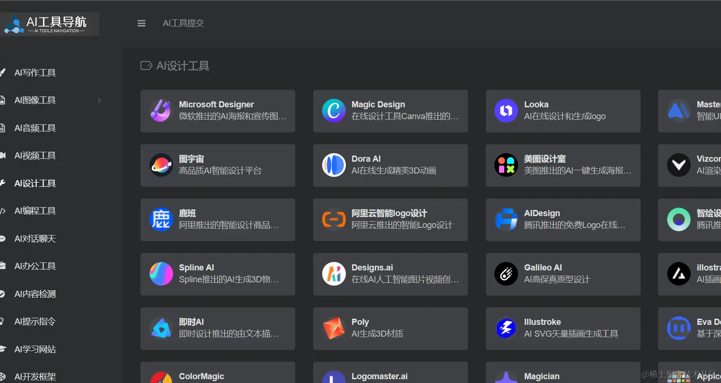Click the Dora AI blue logo icon
This screenshot has height=383, width=721.
[x=334, y=165]
